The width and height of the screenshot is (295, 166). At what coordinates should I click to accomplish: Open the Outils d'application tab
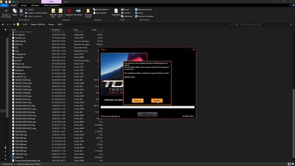(51, 6)
